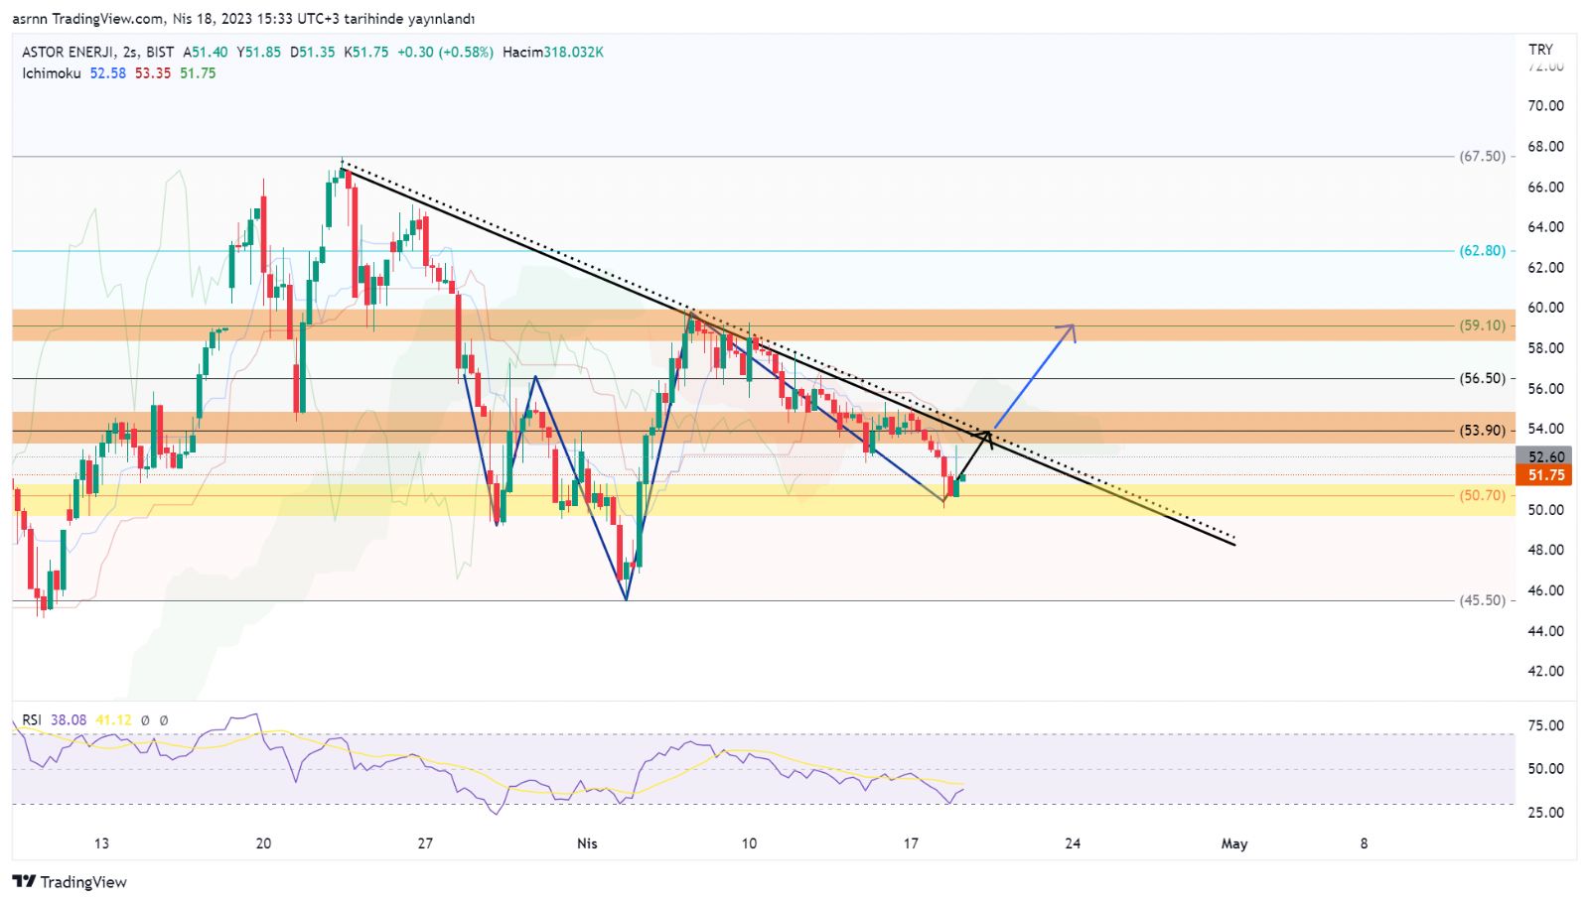This screenshot has width=1589, height=903.
Task: Click the (67.50) horizontal level label
Action: pyautogui.click(x=1482, y=156)
